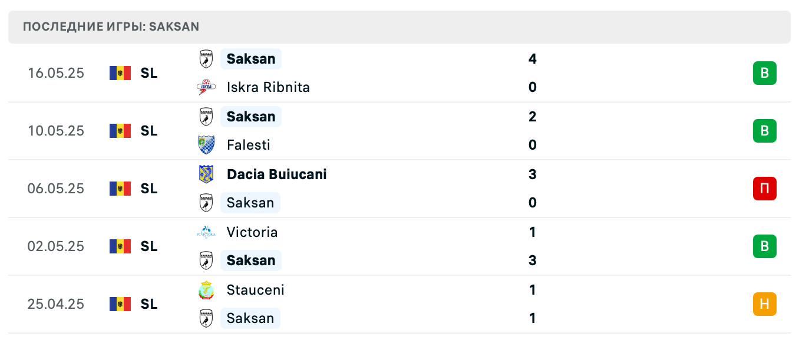This screenshot has height=343, width=799.
Task: Click the "Последние игры: Saksan" header
Action: 111,27
